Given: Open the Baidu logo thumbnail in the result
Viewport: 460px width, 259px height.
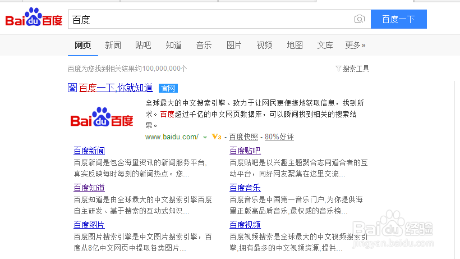Looking at the screenshot, I should (102, 117).
